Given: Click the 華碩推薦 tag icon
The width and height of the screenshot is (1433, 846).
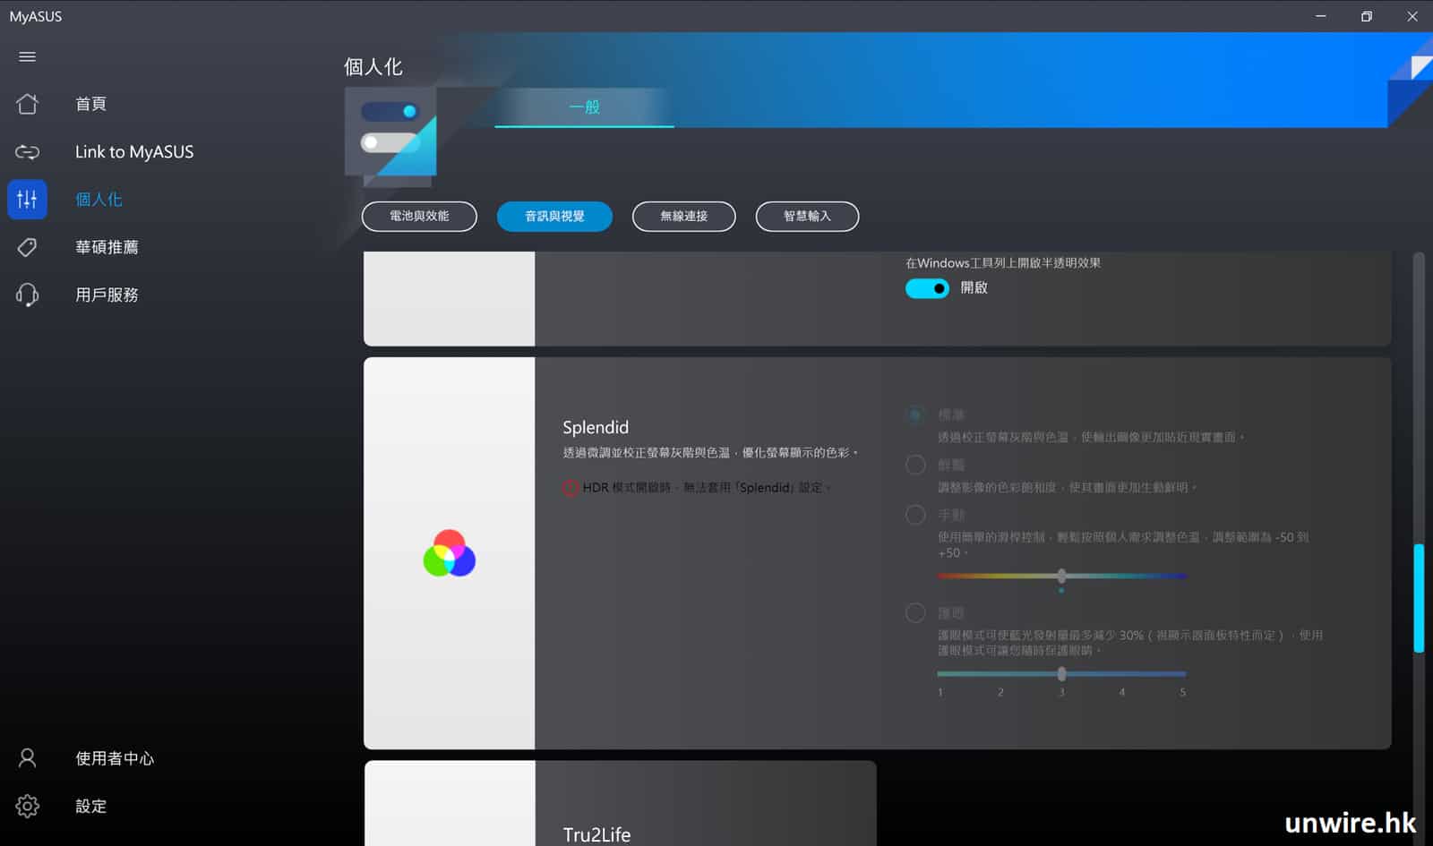Looking at the screenshot, I should pos(27,247).
